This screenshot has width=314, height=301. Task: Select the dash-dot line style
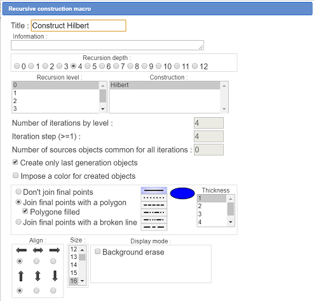[154, 212]
